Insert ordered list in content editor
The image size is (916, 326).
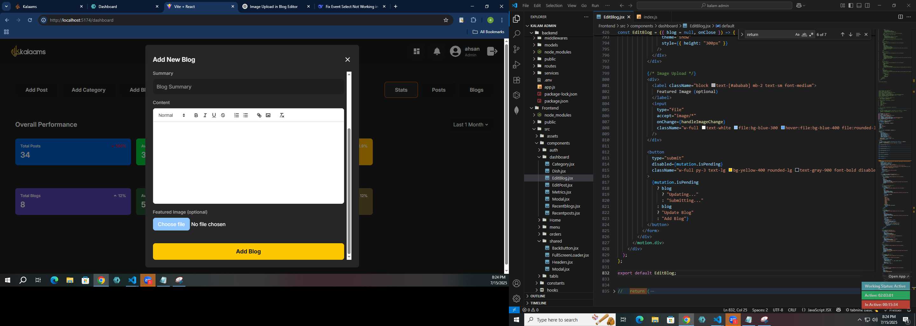pos(236,115)
